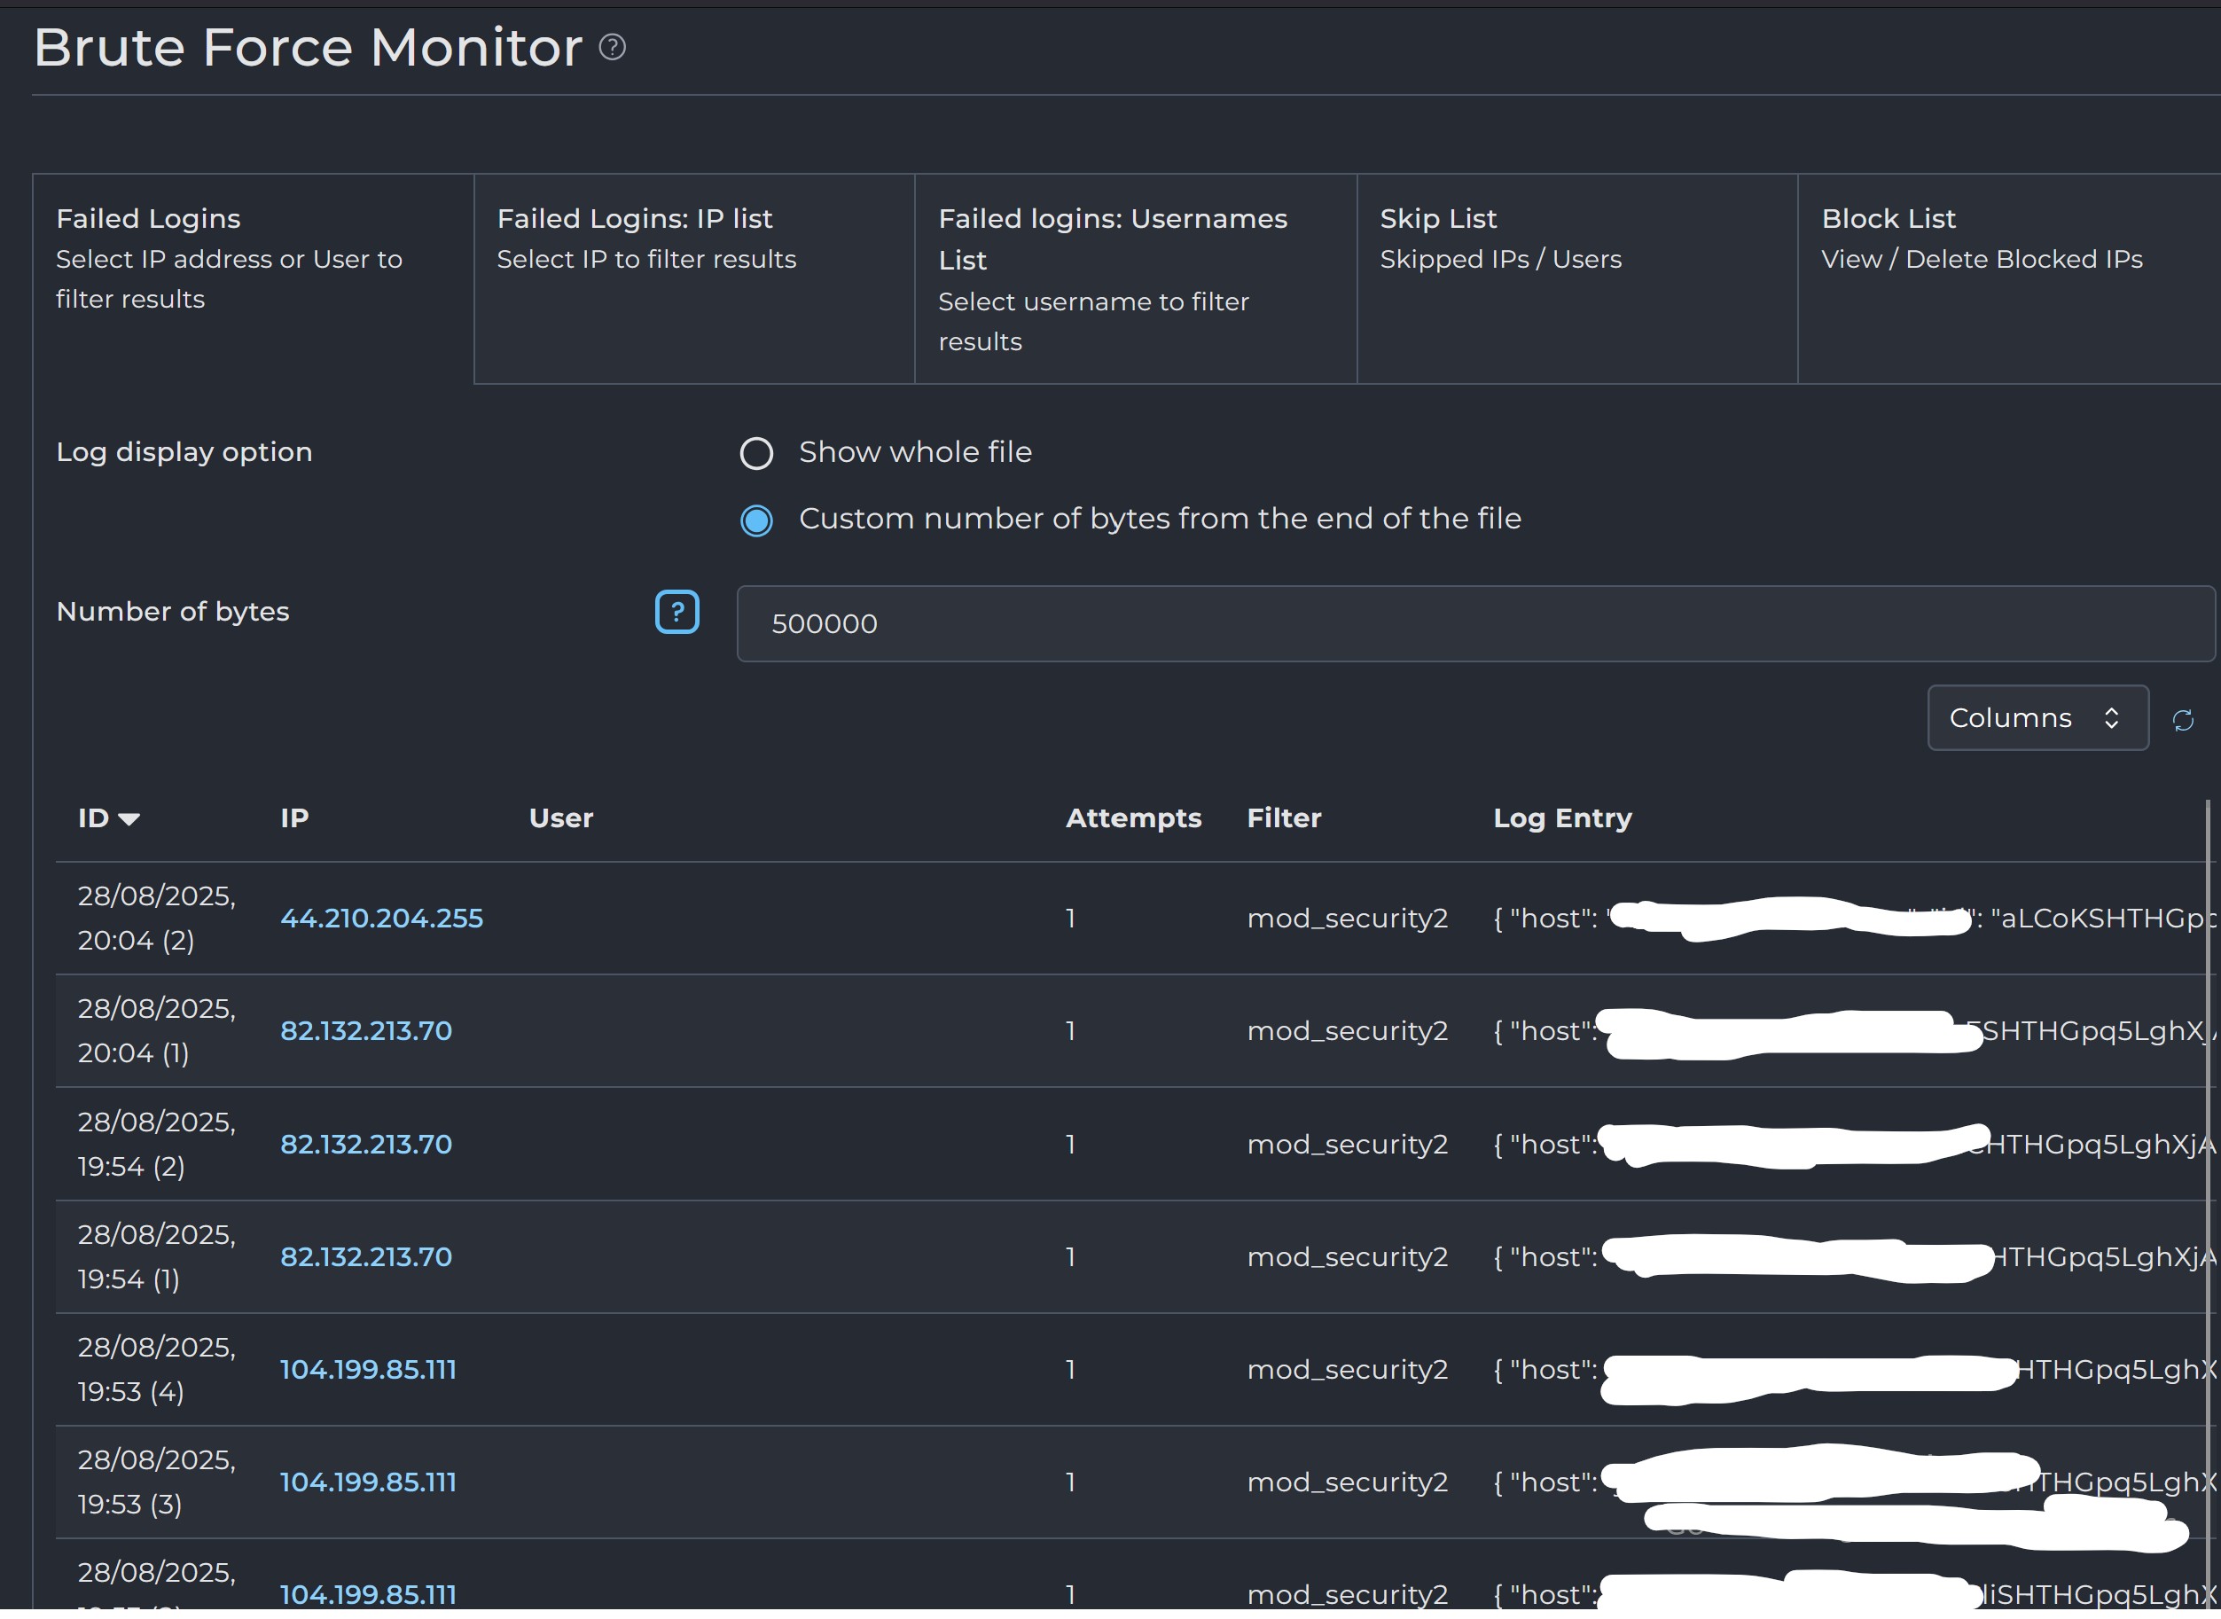Click the IP column header

[294, 818]
